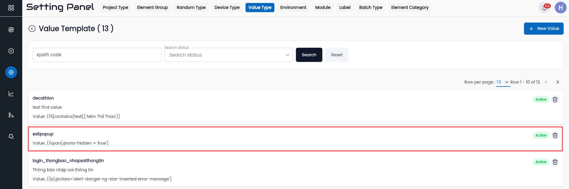Viewport: 569px width, 189px height.
Task: Open the Row per page dropdown
Action: [x=503, y=82]
